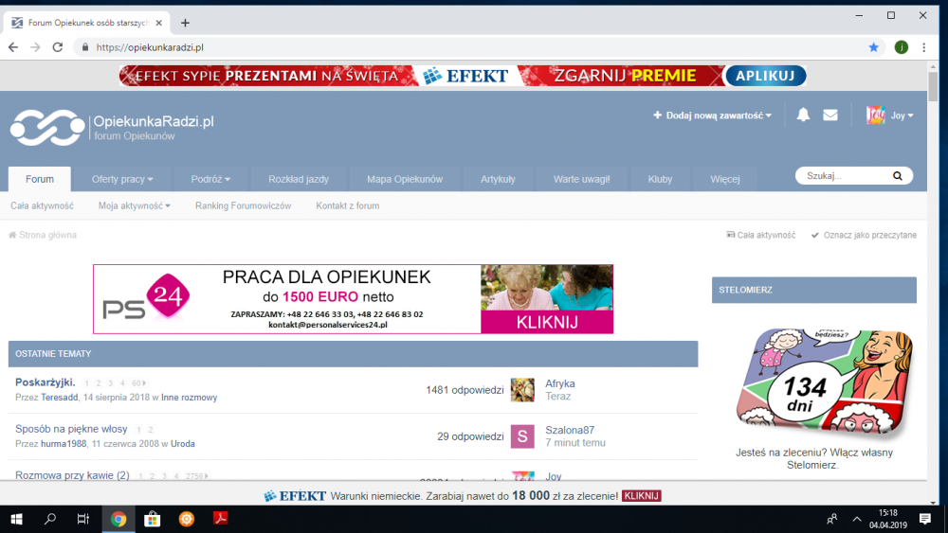This screenshot has height=533, width=948.
Task: Open the messages envelope icon
Action: pos(830,115)
